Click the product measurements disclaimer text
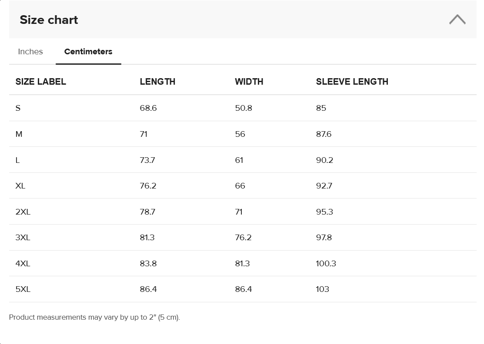The image size is (484, 344). (94, 318)
